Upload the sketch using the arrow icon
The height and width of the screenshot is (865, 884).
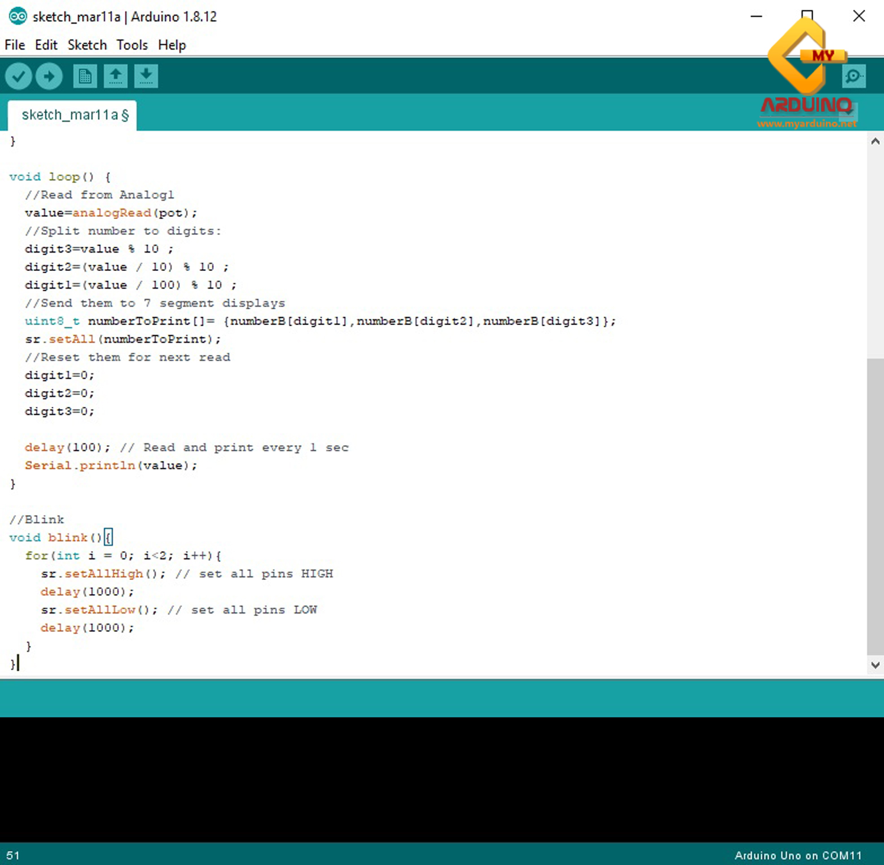(x=49, y=75)
